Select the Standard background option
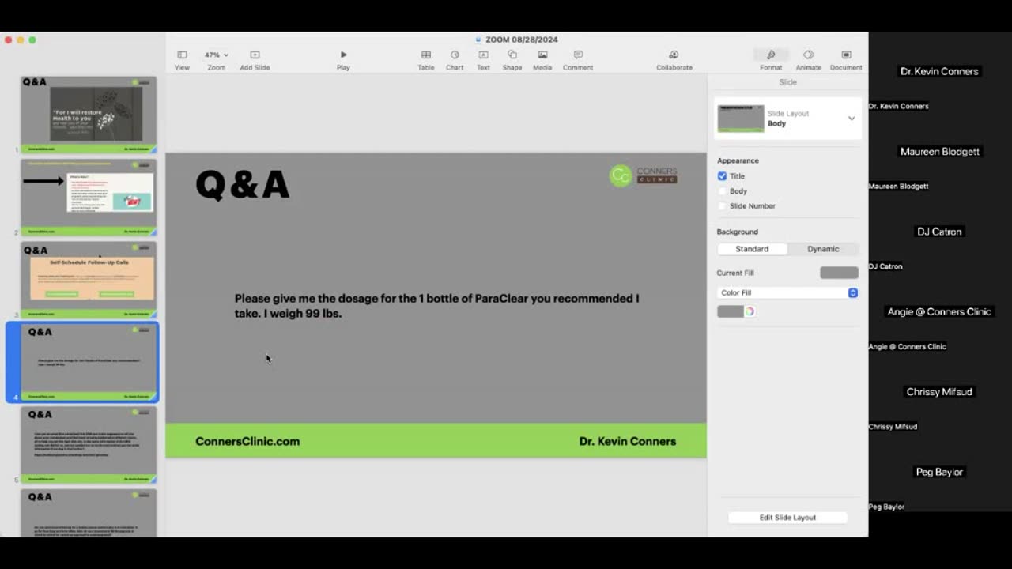This screenshot has width=1012, height=569. tap(752, 249)
